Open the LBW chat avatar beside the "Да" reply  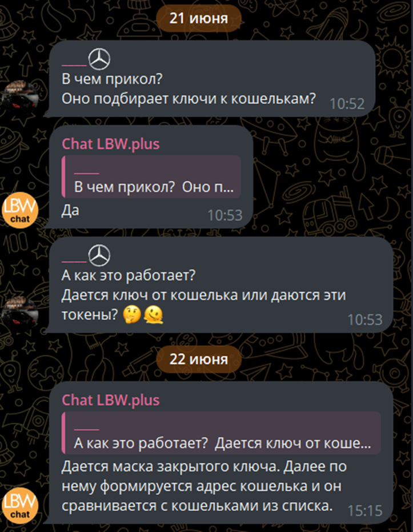coord(20,210)
